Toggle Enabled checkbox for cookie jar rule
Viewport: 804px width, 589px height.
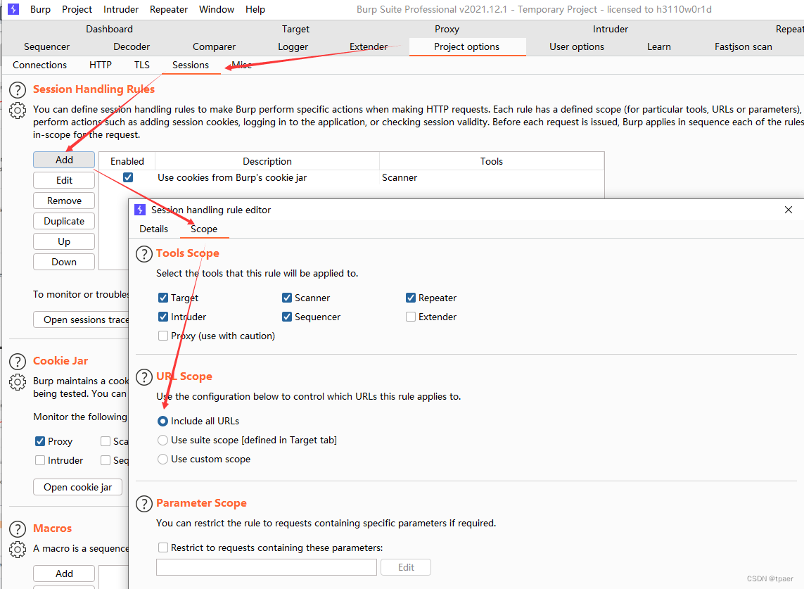128,177
